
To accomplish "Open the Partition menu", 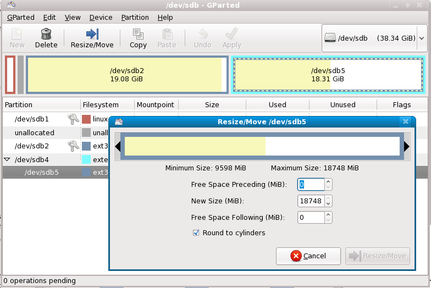I will click(x=135, y=18).
